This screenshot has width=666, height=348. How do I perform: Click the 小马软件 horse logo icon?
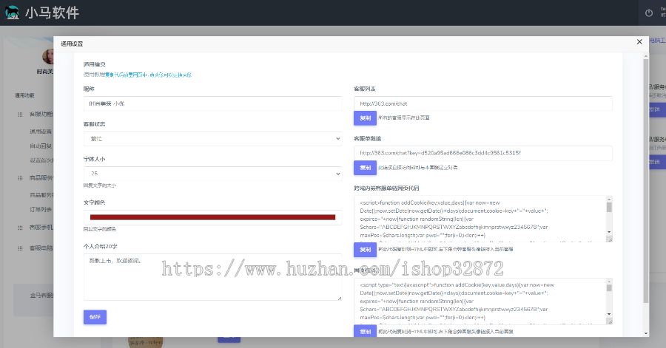tap(13, 13)
